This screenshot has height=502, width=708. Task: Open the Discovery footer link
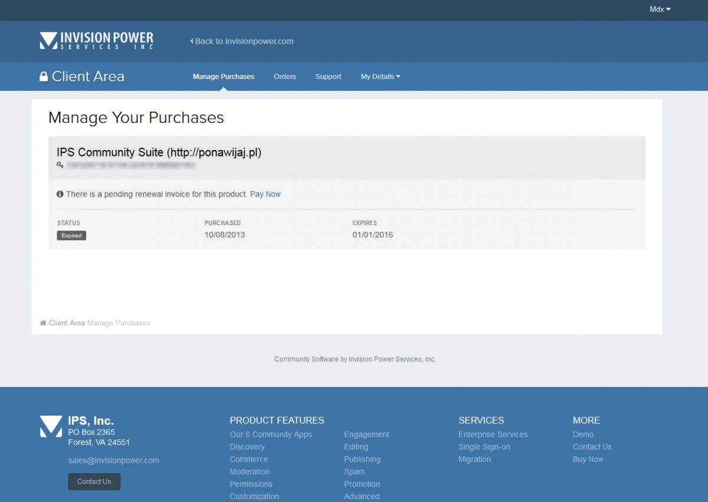(247, 447)
